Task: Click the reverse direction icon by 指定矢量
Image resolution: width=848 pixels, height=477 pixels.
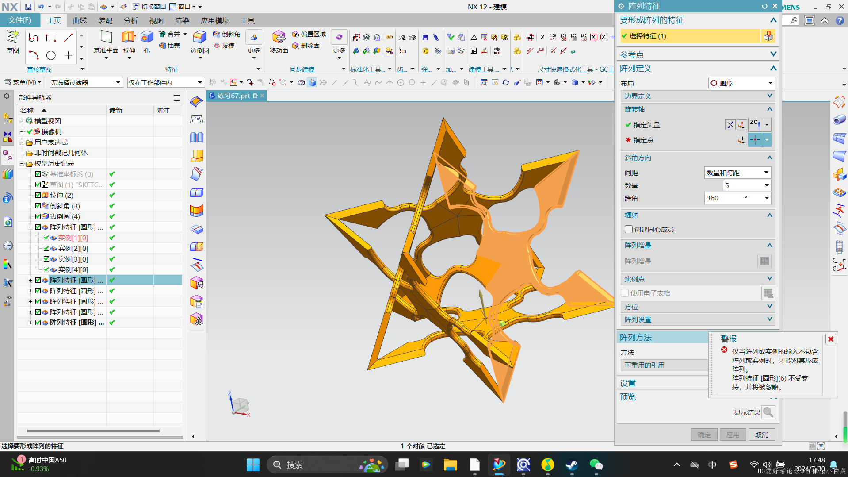Action: tap(730, 125)
